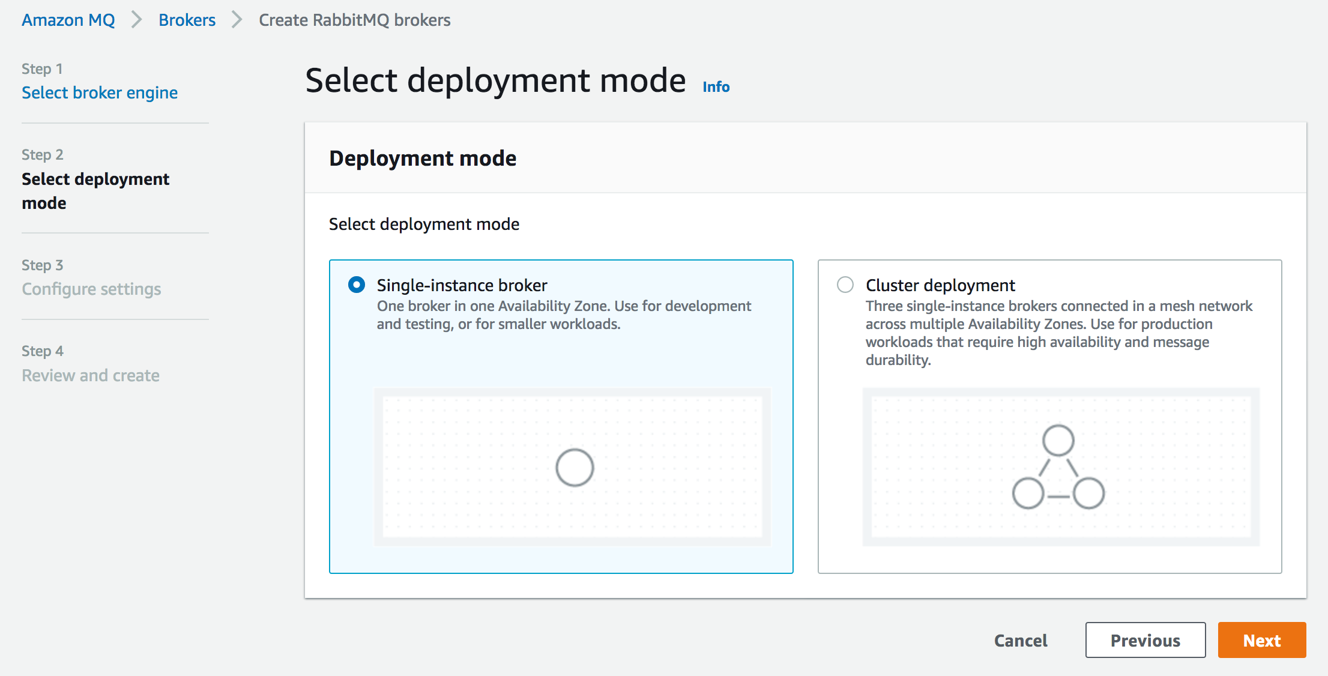The width and height of the screenshot is (1328, 676).
Task: Go to Amazon MQ breadcrumb
Action: click(68, 20)
